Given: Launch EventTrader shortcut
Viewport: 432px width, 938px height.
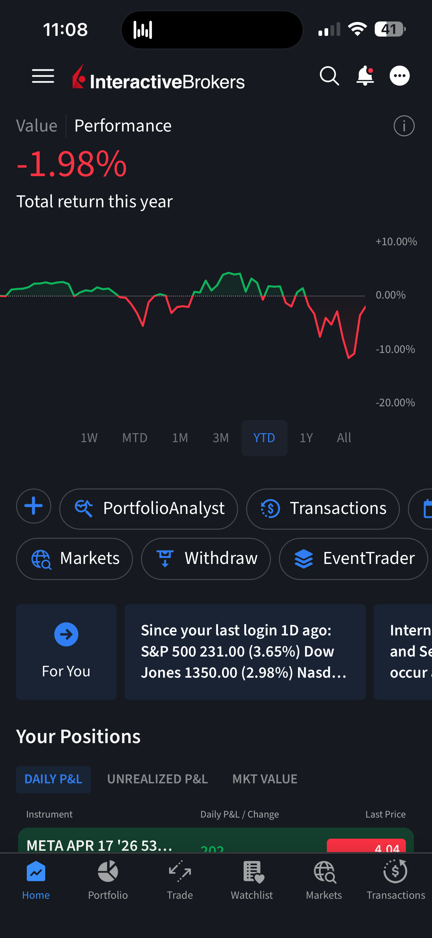Looking at the screenshot, I should click(353, 558).
